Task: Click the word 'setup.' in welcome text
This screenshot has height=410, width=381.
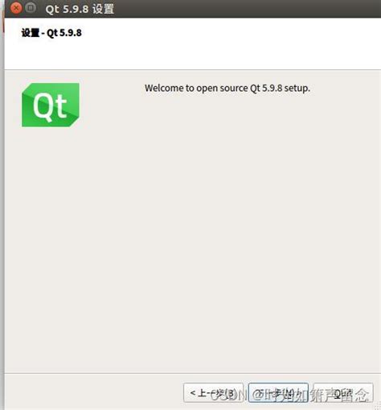Action: coord(297,88)
